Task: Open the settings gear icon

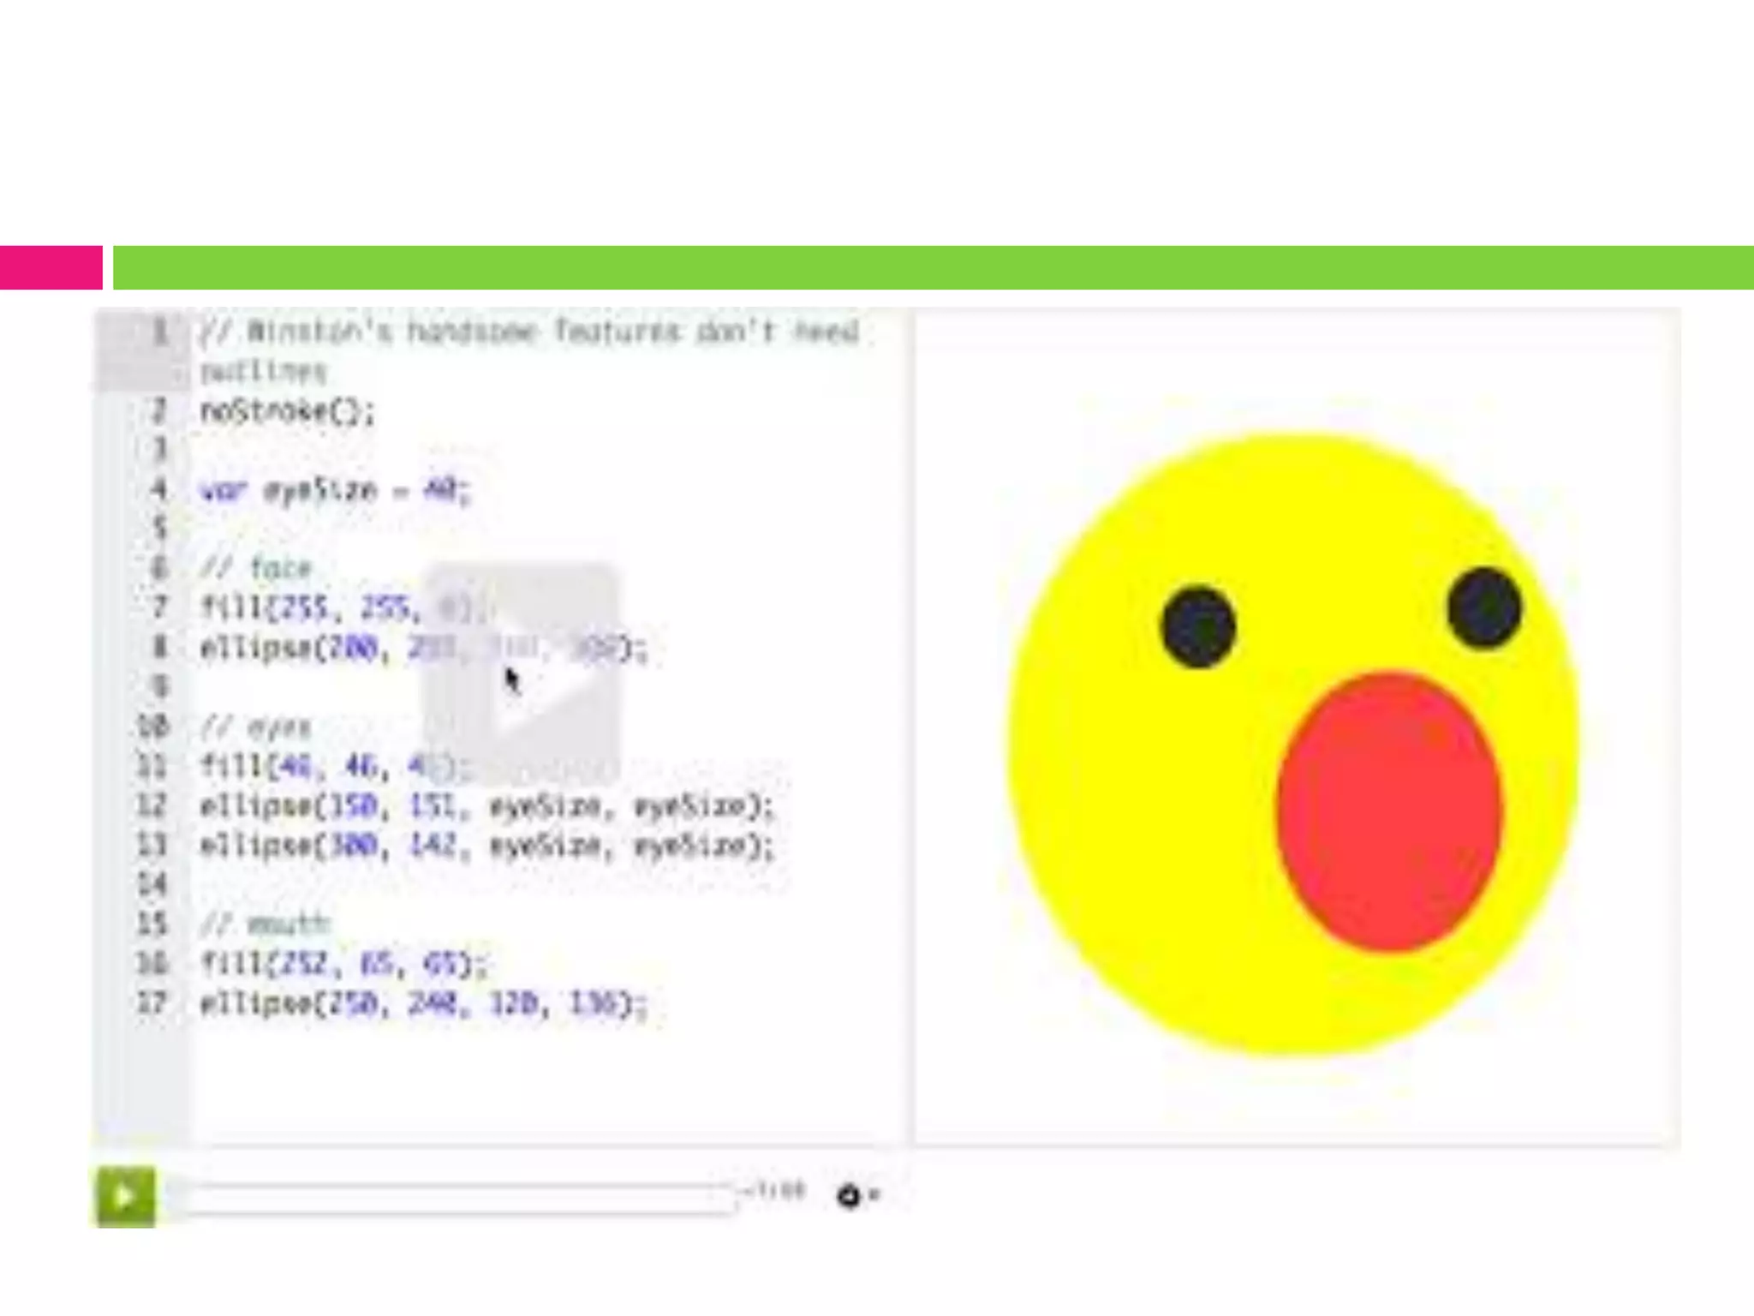Action: (x=848, y=1195)
